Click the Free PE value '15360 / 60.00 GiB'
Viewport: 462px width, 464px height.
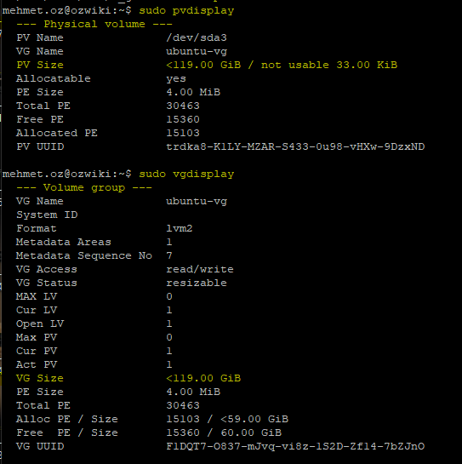tap(224, 432)
